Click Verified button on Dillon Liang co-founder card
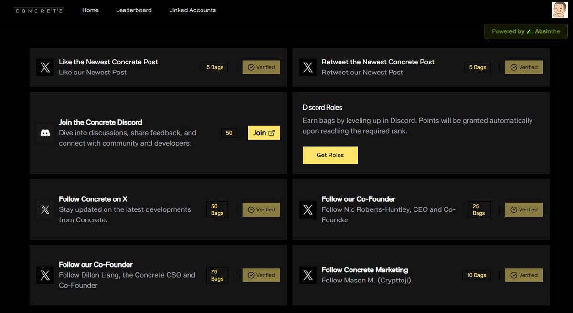 (x=261, y=275)
